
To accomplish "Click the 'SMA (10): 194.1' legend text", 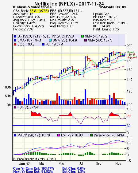I will click(29, 40).
